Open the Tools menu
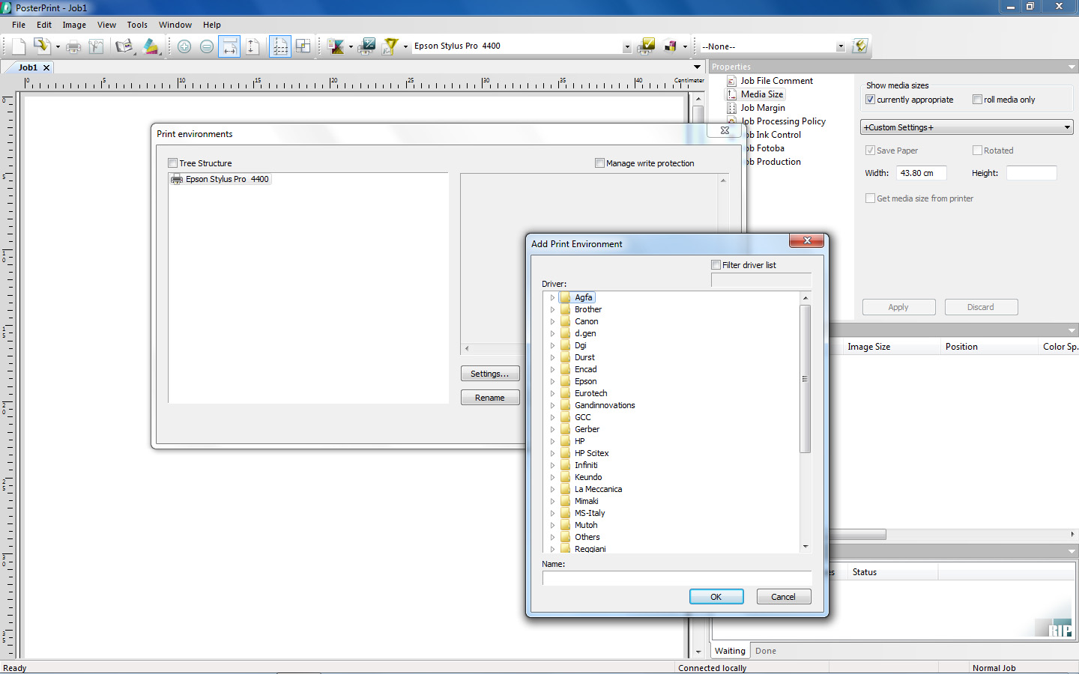 (x=137, y=25)
